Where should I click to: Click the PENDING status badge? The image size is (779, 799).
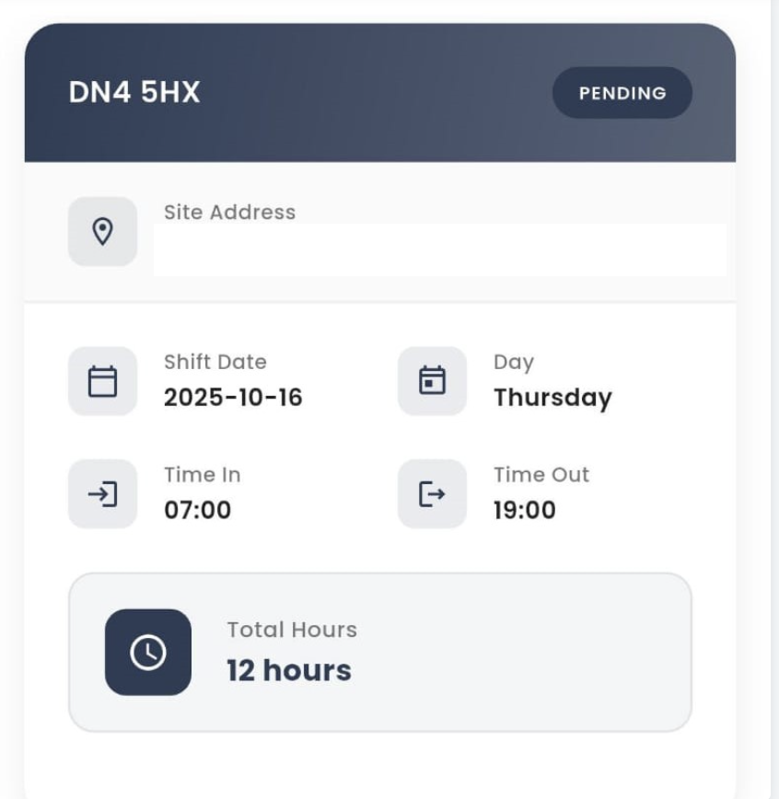point(622,93)
